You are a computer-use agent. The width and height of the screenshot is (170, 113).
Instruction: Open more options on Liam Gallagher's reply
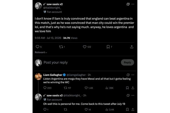coord(133,75)
